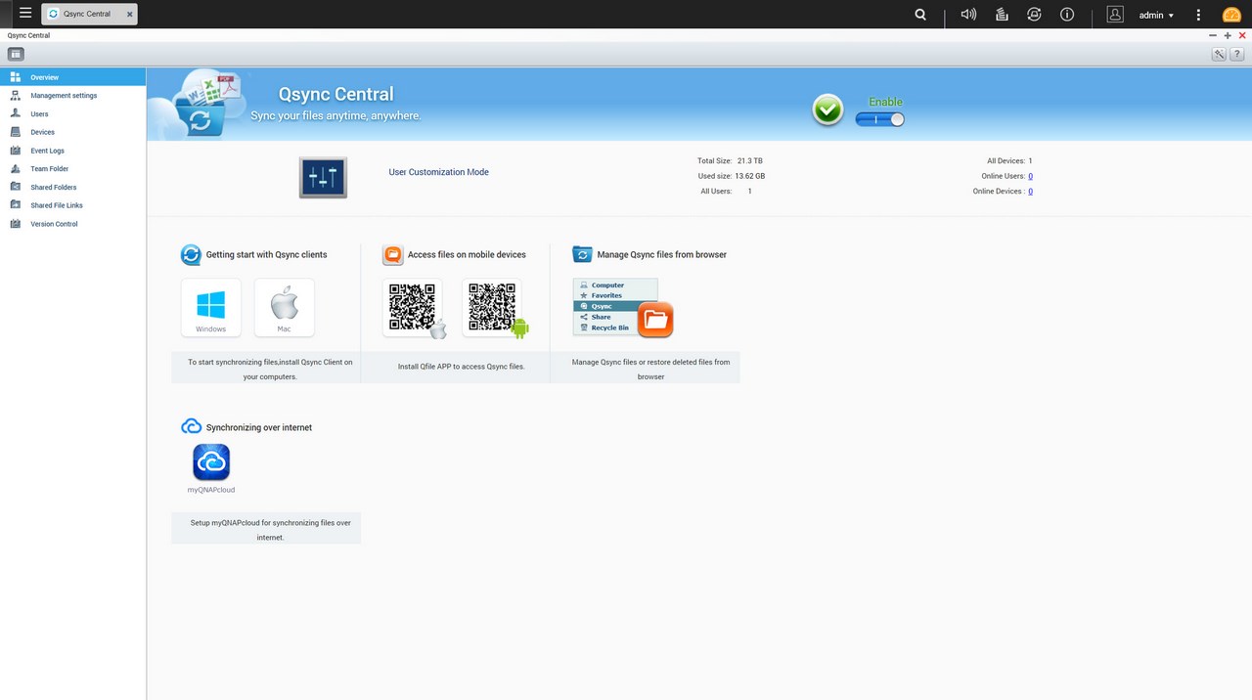Open Management settings in sidebar

[73, 96]
